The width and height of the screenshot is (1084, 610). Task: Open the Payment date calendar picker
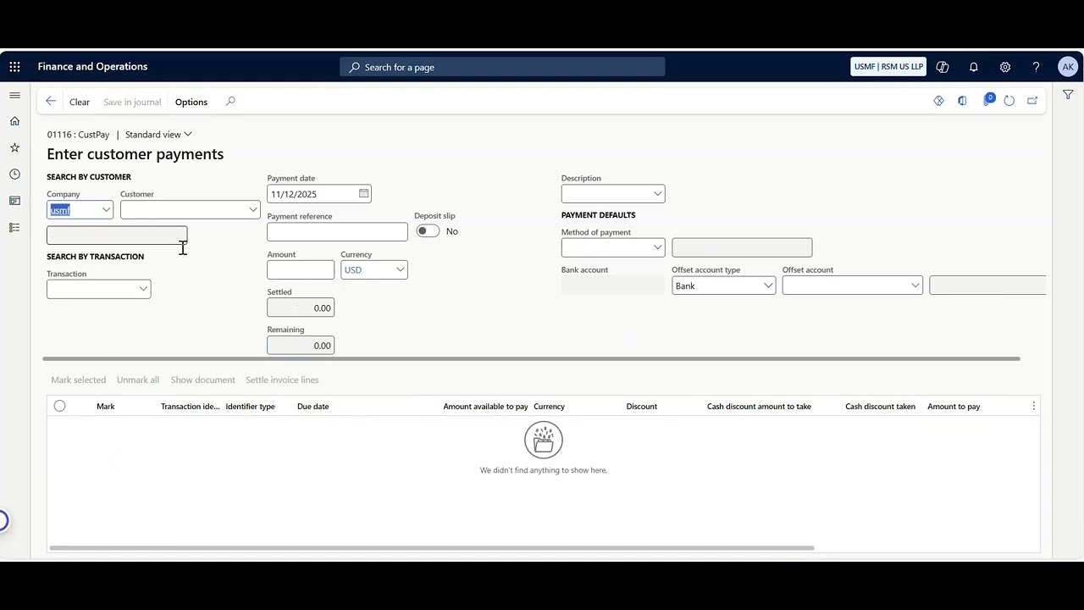pos(363,194)
